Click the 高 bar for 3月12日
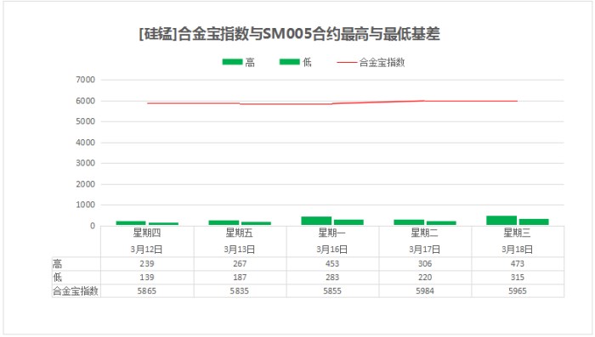The image size is (595, 337). coord(131,223)
